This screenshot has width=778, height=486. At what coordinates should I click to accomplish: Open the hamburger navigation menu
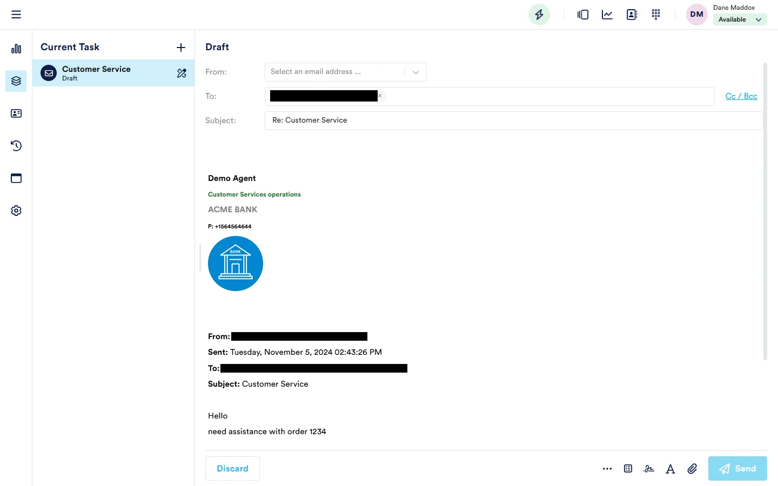click(x=16, y=14)
